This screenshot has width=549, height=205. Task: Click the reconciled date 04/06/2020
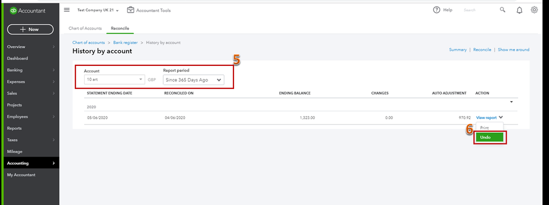175,118
